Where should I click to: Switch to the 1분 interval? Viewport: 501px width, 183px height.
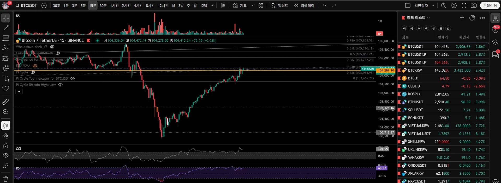(x=66, y=5)
